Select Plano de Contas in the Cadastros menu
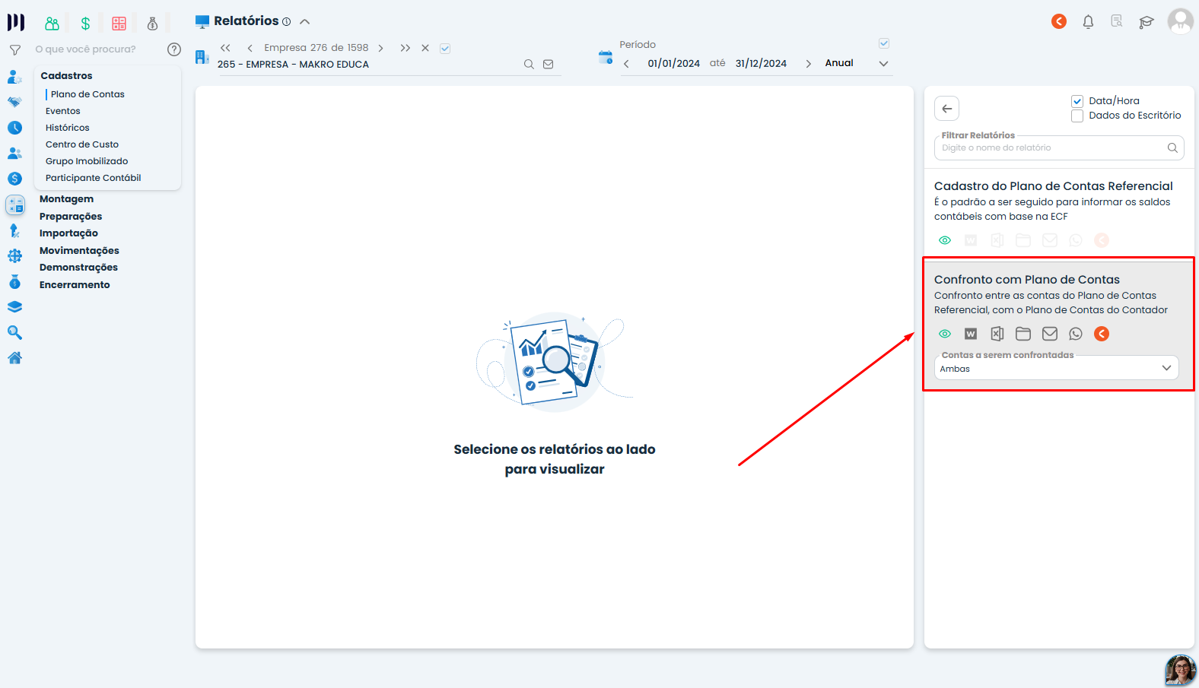The height and width of the screenshot is (688, 1199). coord(87,94)
